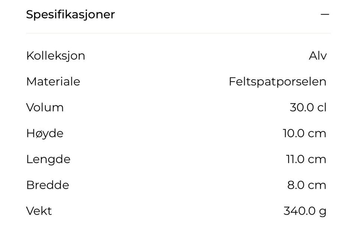Viewport: 357px width, 231px height.
Task: Click the 340.0 g weight value
Action: [x=305, y=211]
